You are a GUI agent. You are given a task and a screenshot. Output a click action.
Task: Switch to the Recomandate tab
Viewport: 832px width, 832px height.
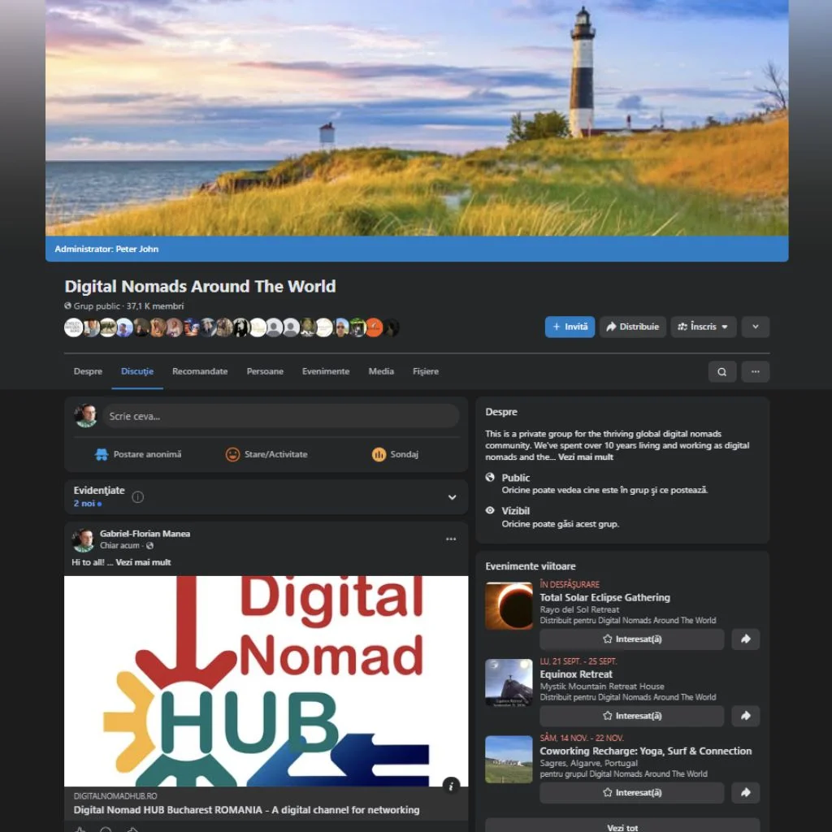(200, 371)
